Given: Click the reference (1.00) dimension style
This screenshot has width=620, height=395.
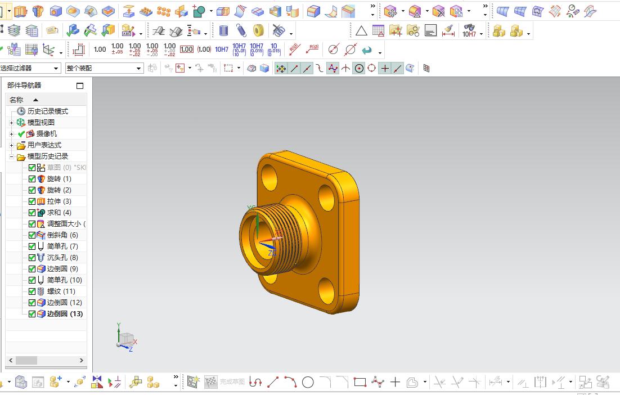Looking at the screenshot, I should tap(204, 50).
